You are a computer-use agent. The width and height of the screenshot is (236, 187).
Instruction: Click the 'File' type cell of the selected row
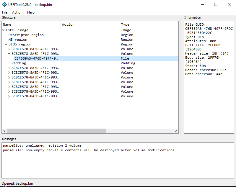pos(125,58)
